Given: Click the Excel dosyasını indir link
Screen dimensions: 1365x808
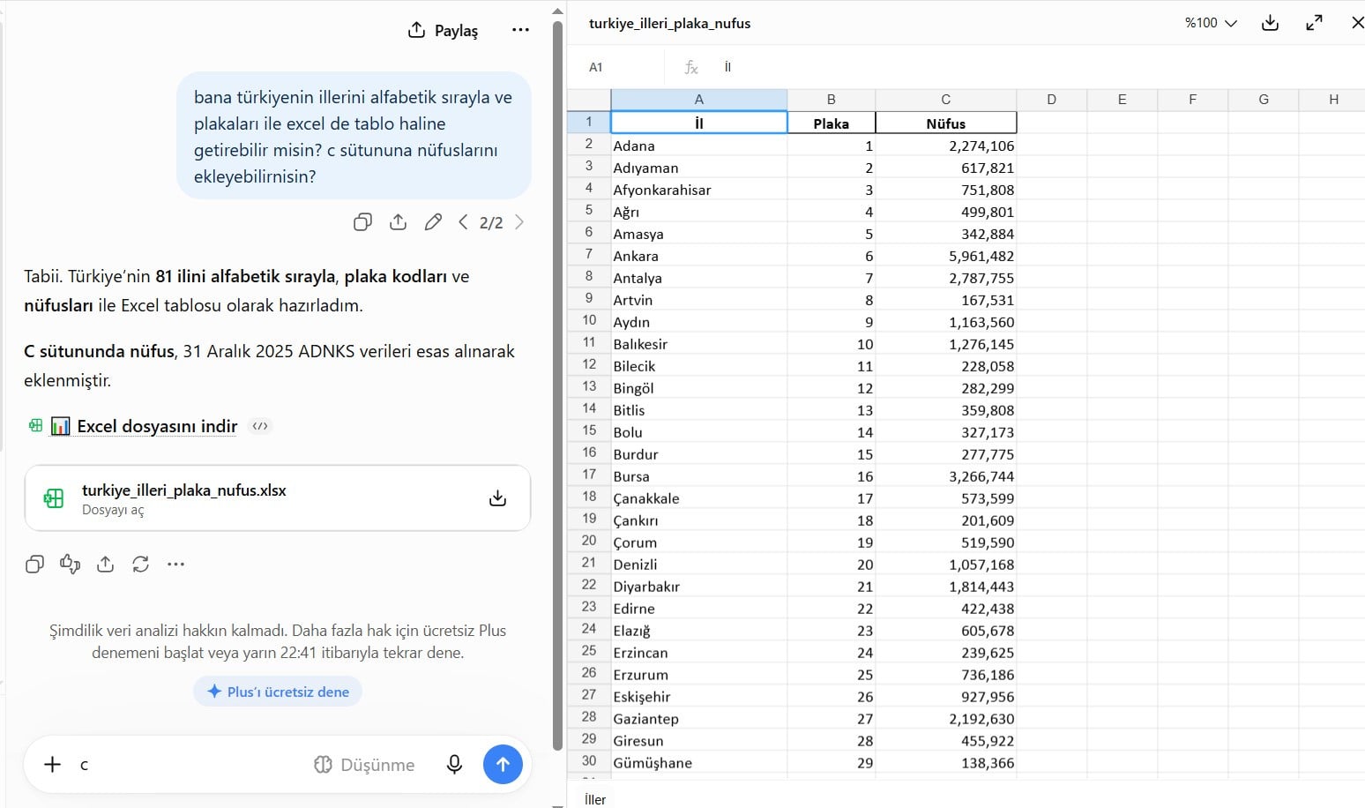Looking at the screenshot, I should (x=157, y=426).
